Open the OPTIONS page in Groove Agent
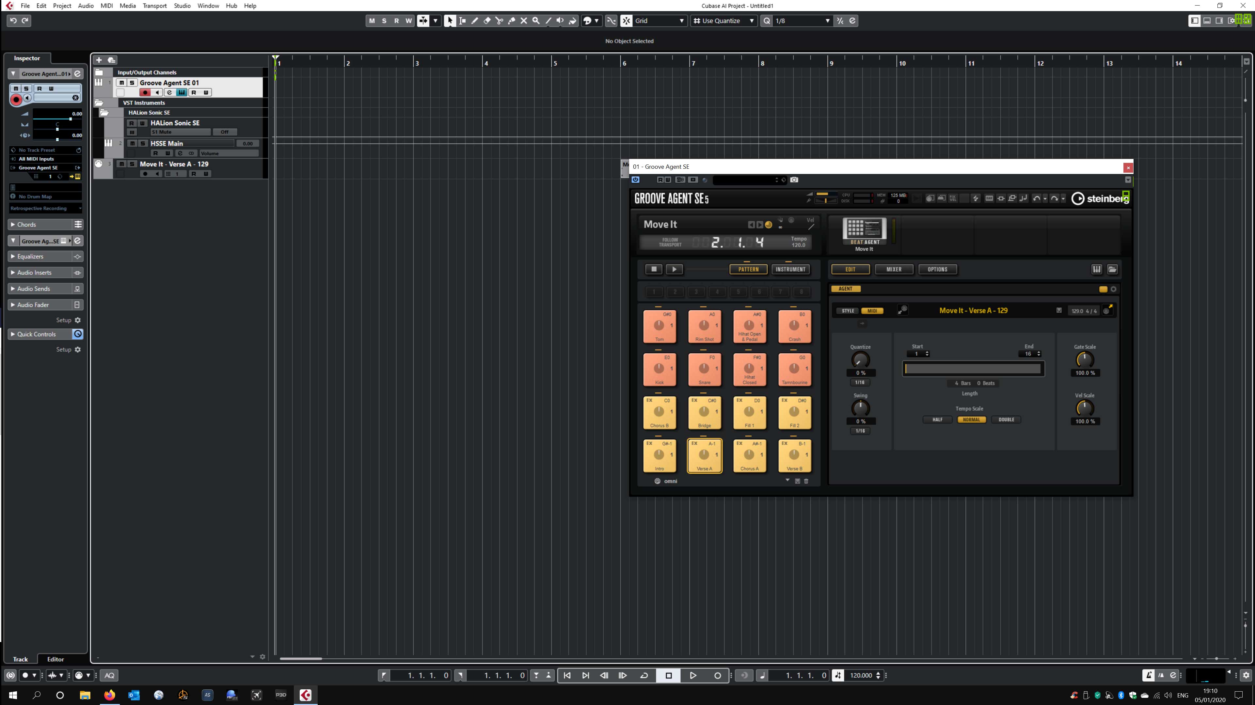This screenshot has height=705, width=1255. click(x=937, y=269)
